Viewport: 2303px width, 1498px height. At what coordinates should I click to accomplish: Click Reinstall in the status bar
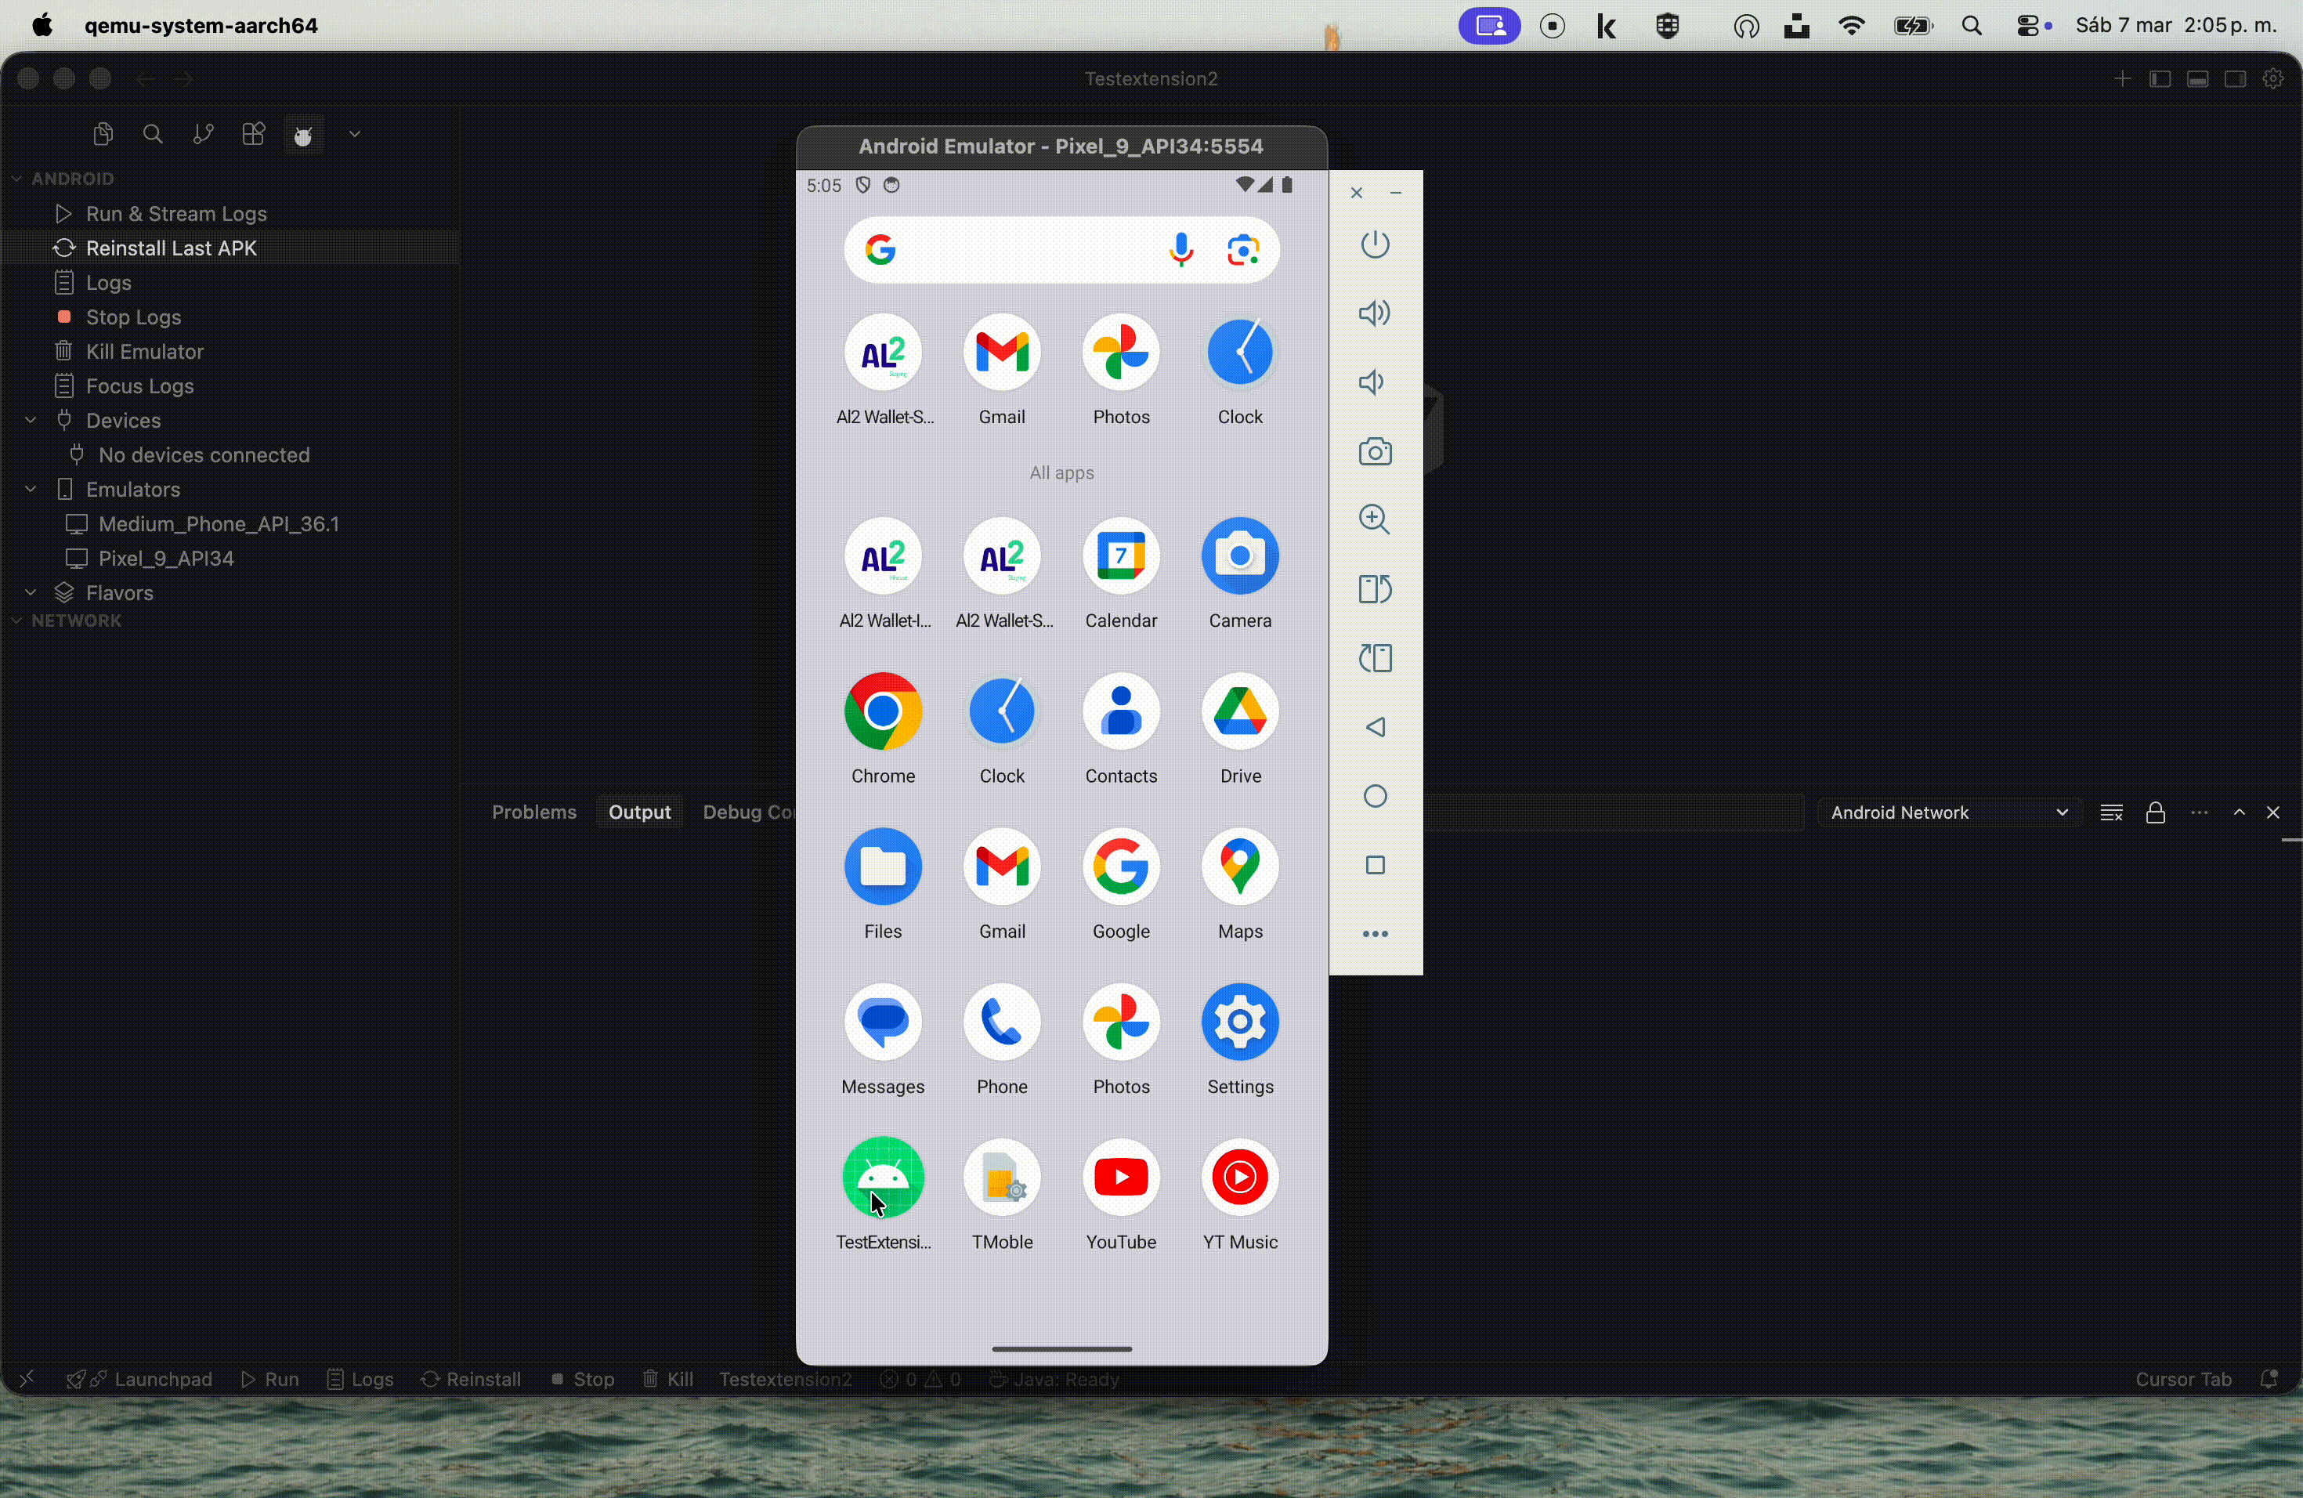(x=472, y=1379)
